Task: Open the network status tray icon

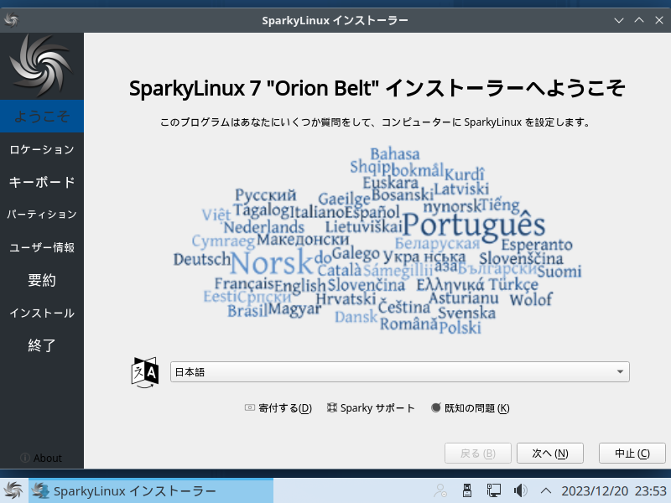Action: pyautogui.click(x=493, y=490)
